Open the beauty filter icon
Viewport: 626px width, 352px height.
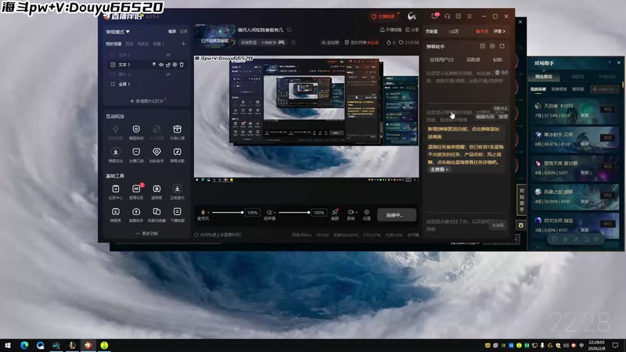(x=335, y=212)
